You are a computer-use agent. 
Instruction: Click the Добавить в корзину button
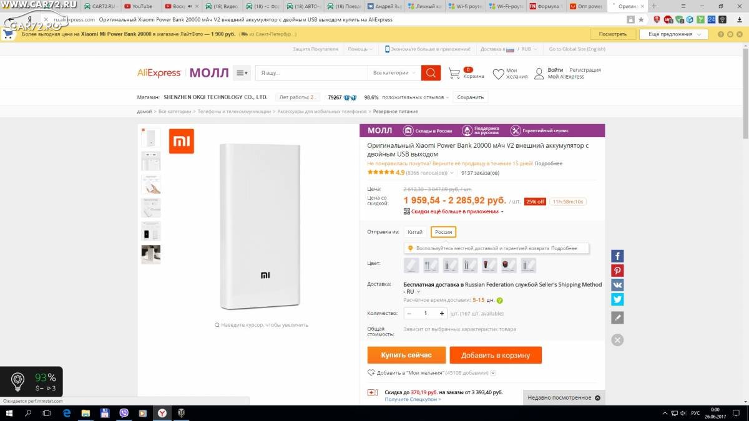click(496, 355)
